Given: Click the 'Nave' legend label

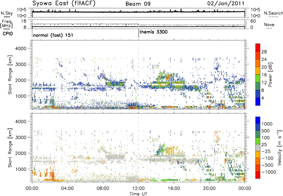Looking at the screenshot, I should [269, 24].
